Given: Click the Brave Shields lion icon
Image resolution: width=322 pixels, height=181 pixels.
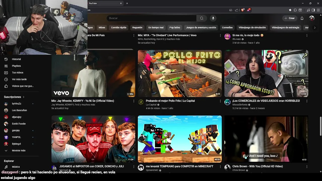Looking at the screenshot, I should click(243, 10).
